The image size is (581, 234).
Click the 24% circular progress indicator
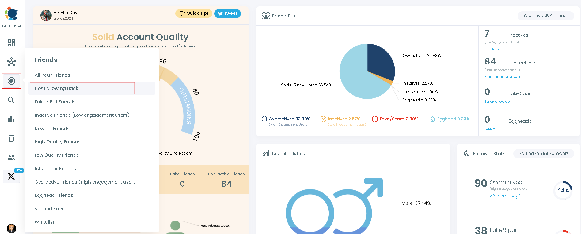(x=563, y=191)
